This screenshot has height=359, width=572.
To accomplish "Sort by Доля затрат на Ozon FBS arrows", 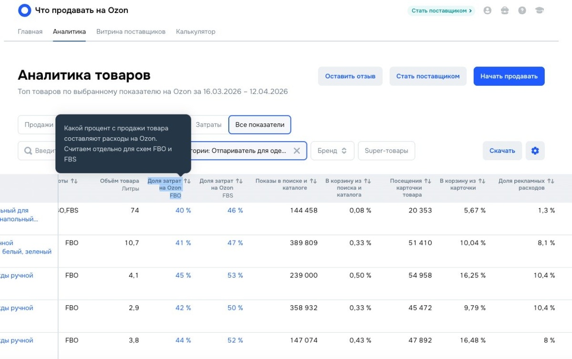I will (239, 181).
